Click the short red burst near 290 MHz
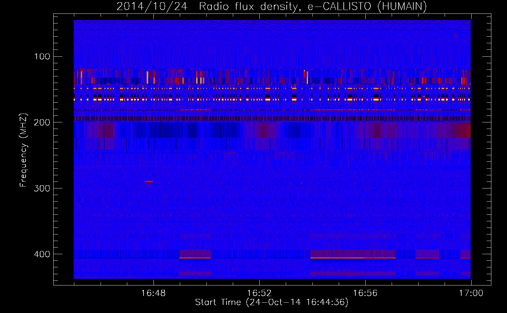The width and height of the screenshot is (507, 313). [149, 182]
